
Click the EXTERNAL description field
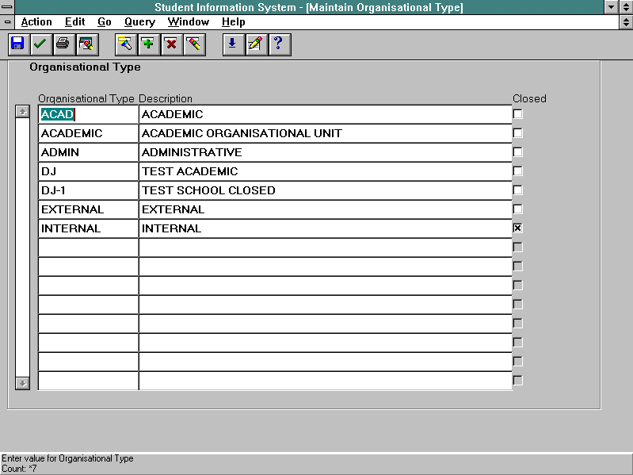click(325, 209)
